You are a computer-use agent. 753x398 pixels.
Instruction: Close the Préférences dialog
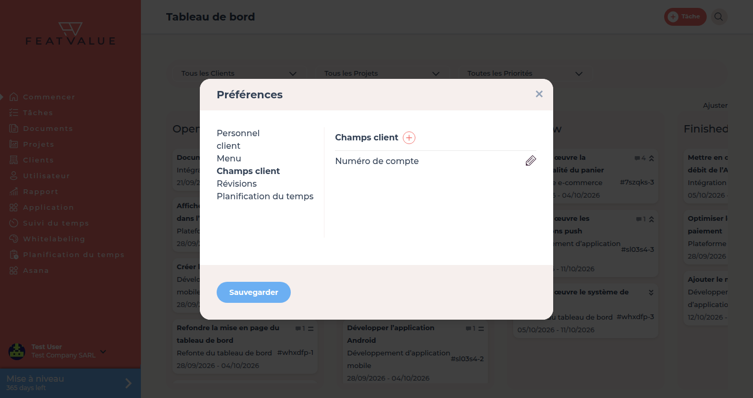point(539,94)
